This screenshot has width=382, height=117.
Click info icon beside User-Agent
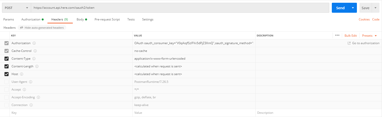point(31,82)
